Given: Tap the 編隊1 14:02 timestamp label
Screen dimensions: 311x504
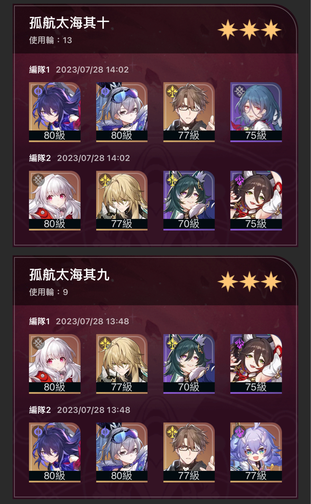Looking at the screenshot, I should point(92,70).
